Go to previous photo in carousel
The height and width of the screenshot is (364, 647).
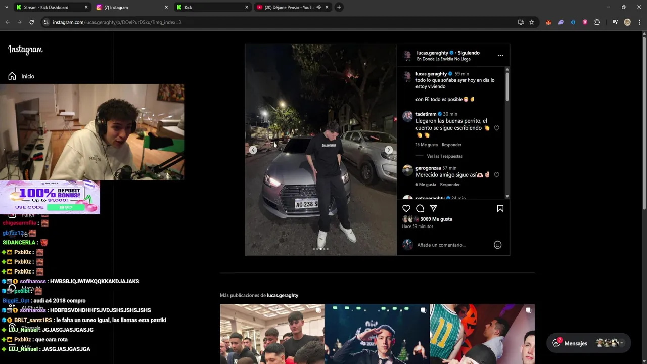click(253, 150)
